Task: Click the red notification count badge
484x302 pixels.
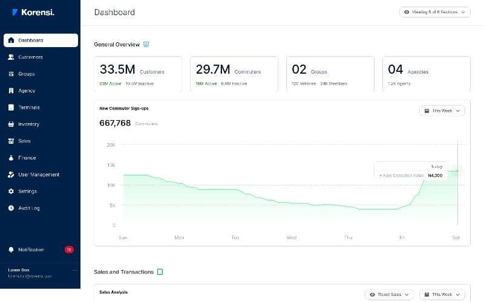Action: coord(69,249)
